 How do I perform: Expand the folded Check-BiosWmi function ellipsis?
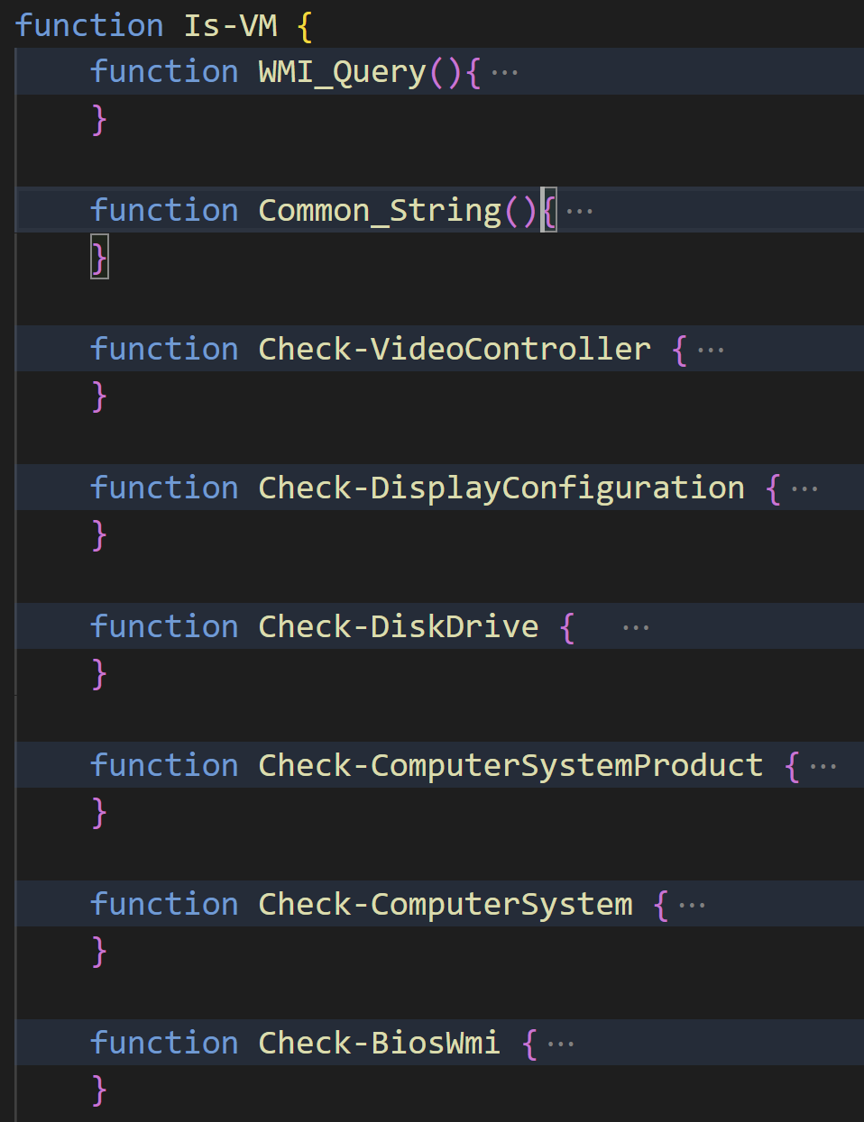pyautogui.click(x=560, y=1044)
